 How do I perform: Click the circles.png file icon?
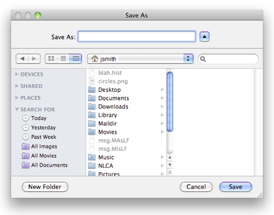point(92,81)
